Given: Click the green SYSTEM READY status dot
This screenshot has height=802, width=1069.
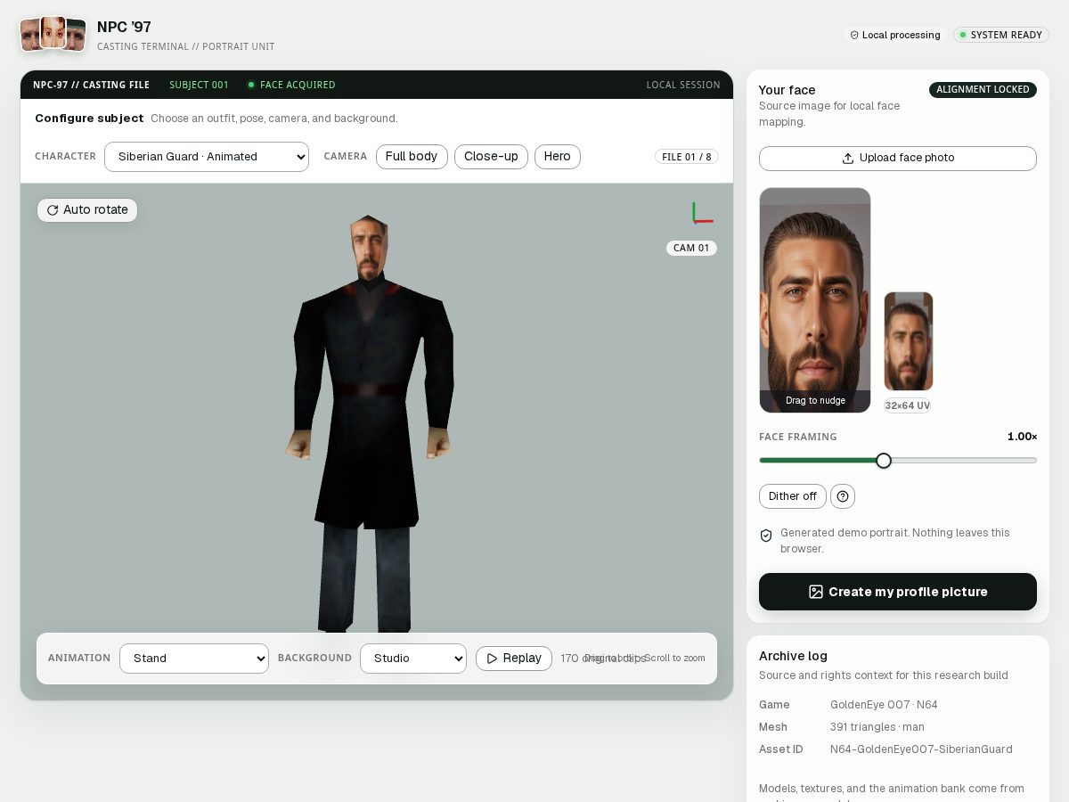Looking at the screenshot, I should pyautogui.click(x=963, y=35).
